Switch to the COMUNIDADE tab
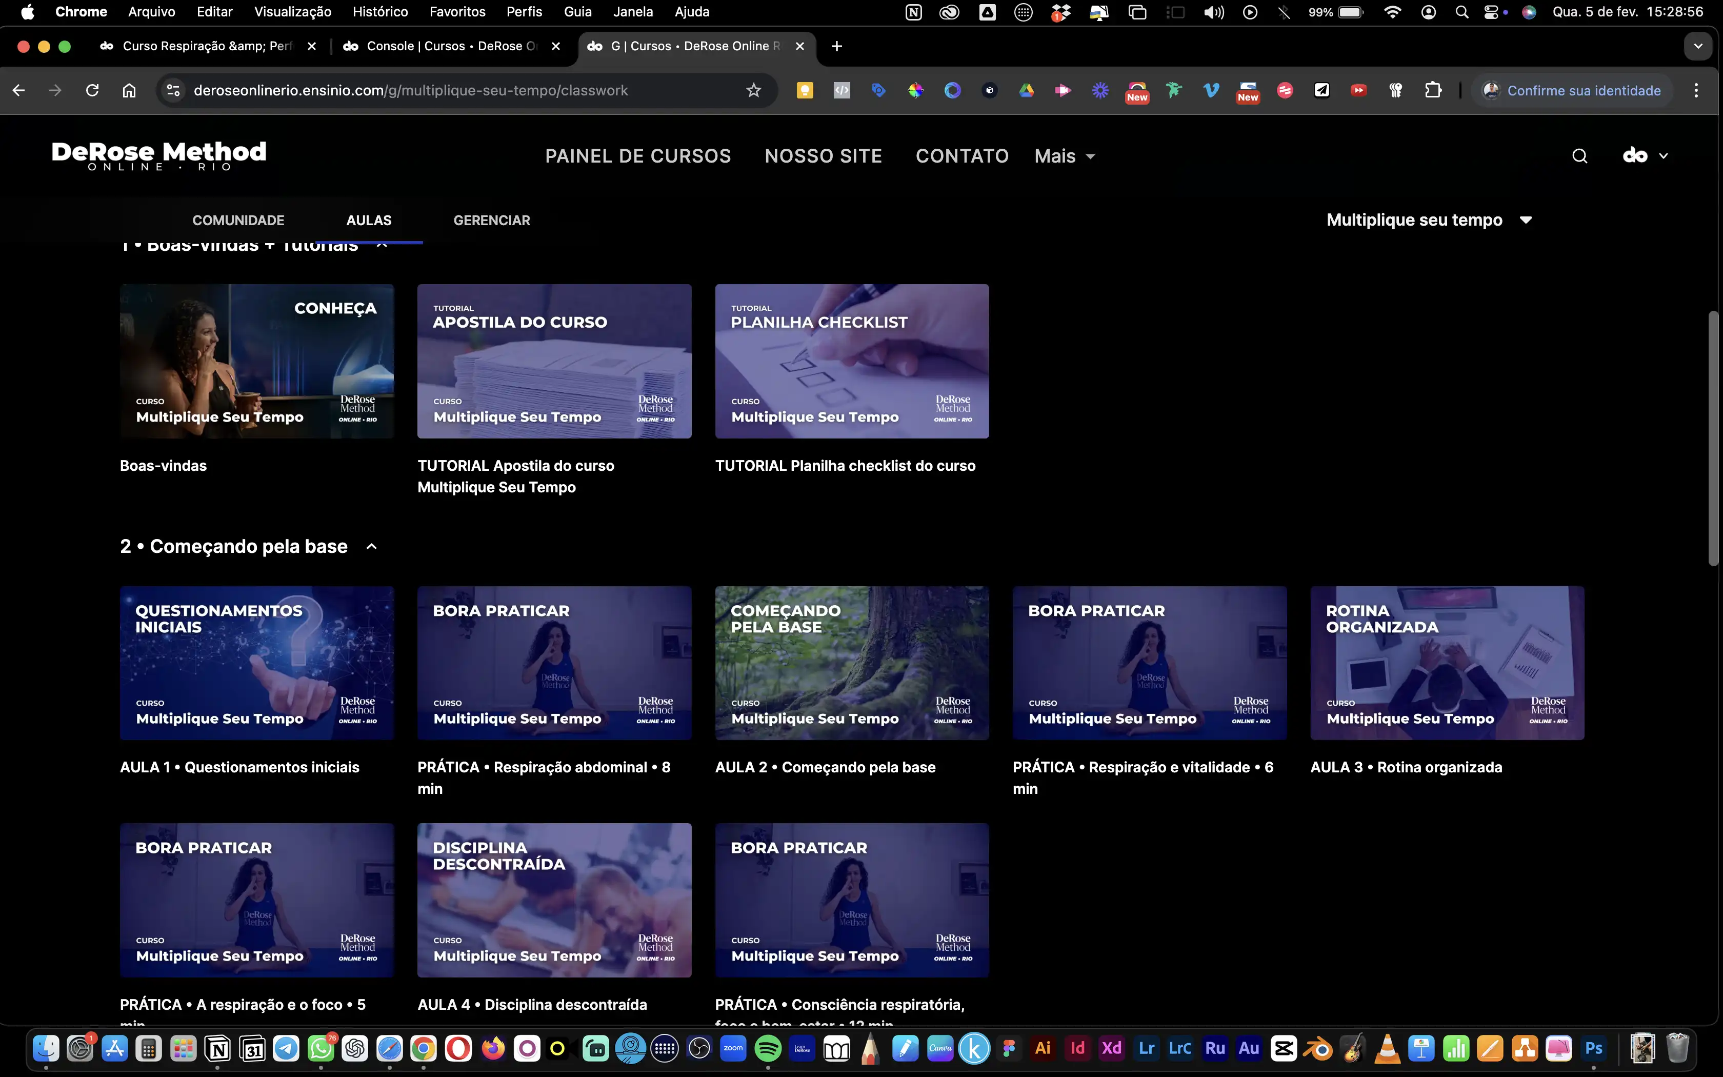This screenshot has height=1077, width=1723. (x=238, y=220)
